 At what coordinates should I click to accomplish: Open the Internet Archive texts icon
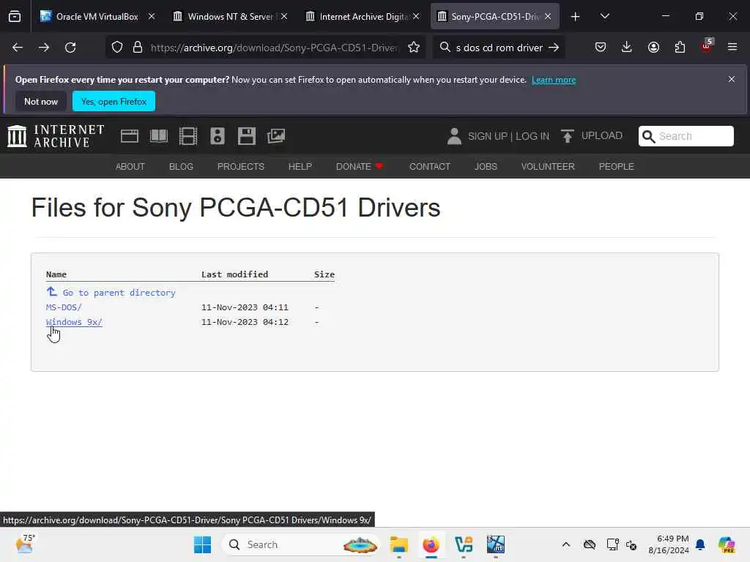point(159,136)
